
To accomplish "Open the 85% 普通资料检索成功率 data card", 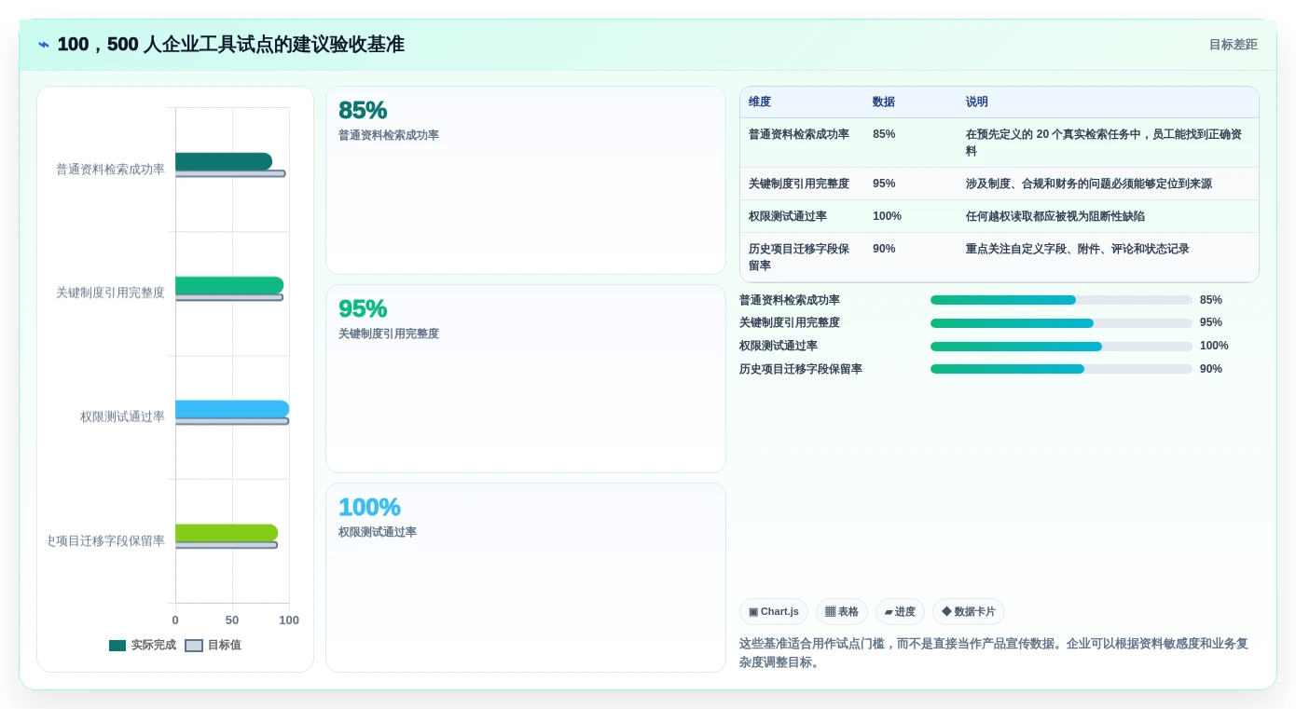I will pos(526,181).
